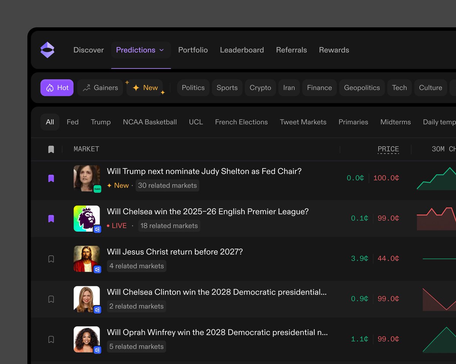Click the green 3.9¢ price
Screen dimensions: 456x364
(x=359, y=259)
